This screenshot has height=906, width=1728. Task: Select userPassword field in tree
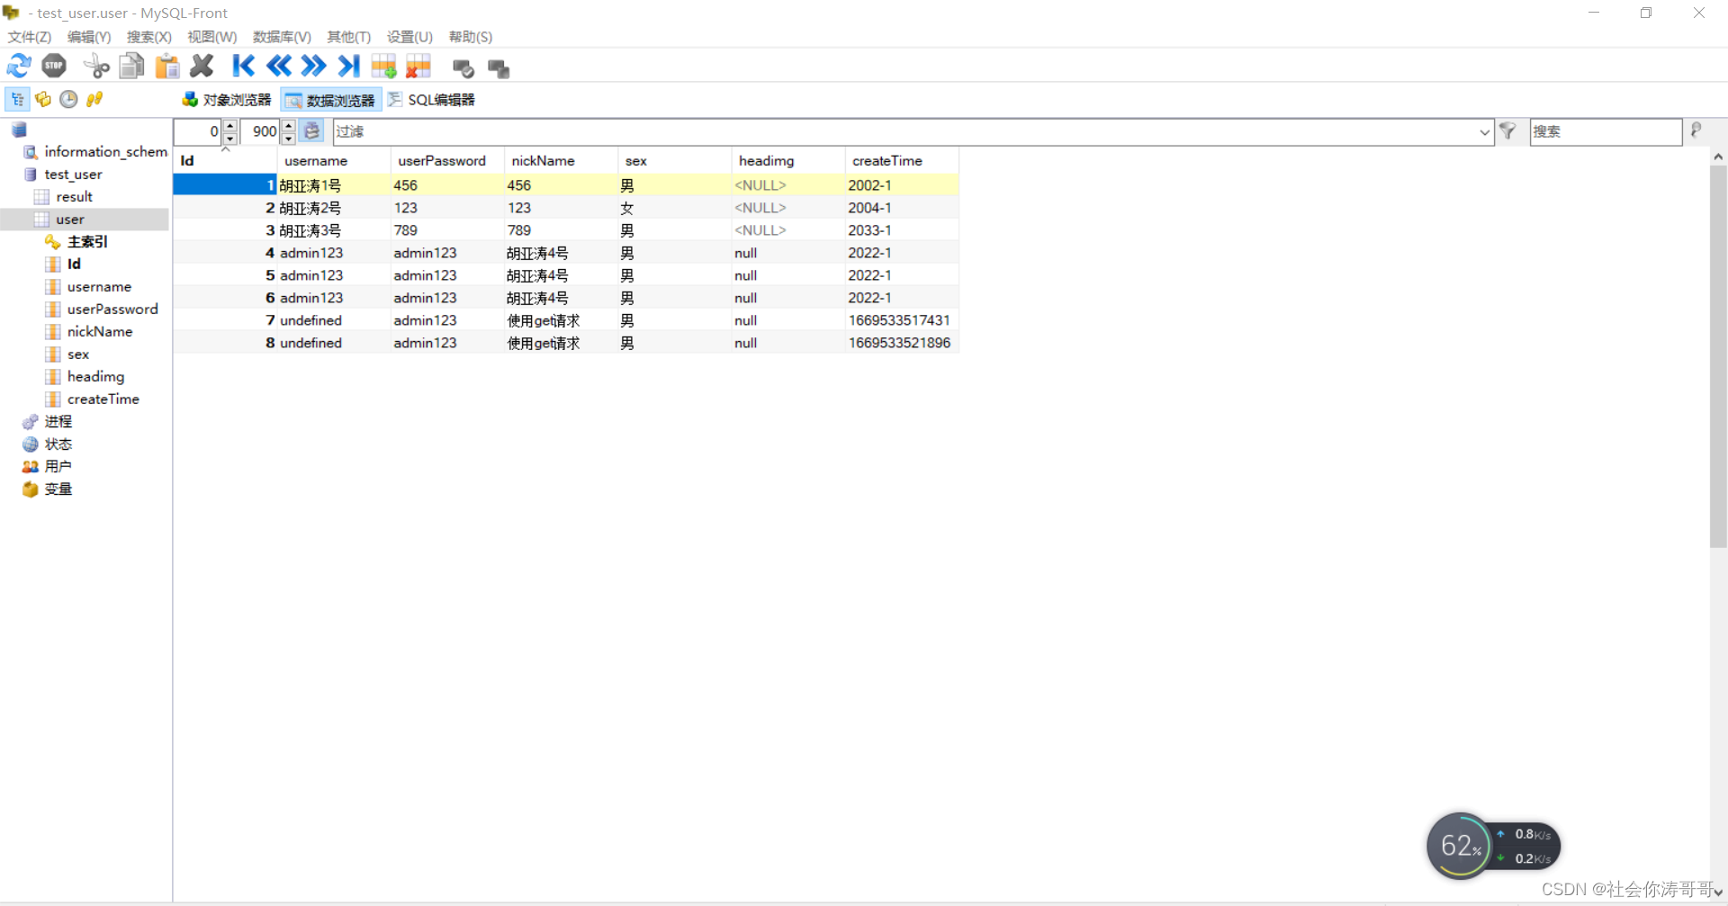(112, 309)
